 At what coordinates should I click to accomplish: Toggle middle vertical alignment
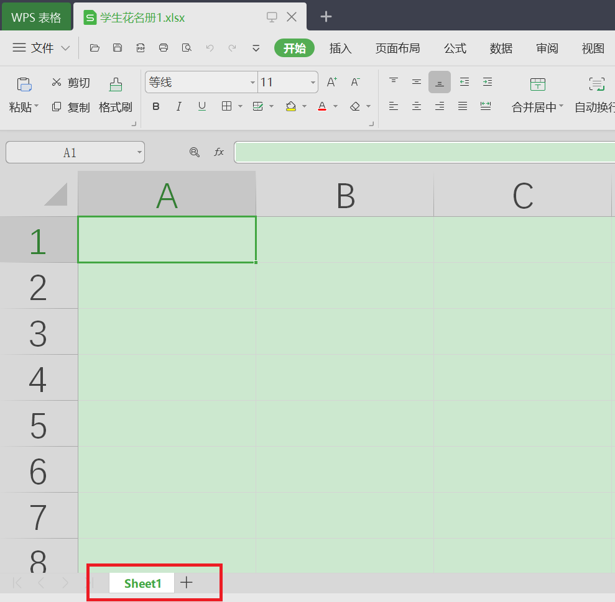pyautogui.click(x=417, y=81)
